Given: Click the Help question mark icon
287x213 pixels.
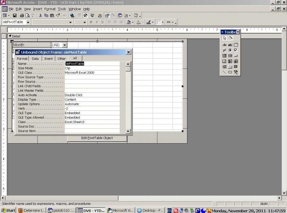Looking at the screenshot, I should click(x=136, y=15).
